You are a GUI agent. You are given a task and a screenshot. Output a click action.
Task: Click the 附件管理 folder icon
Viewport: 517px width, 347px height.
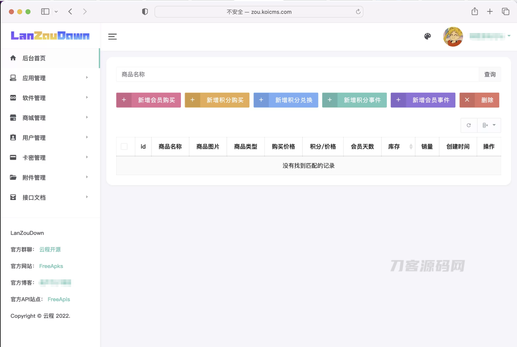13,177
